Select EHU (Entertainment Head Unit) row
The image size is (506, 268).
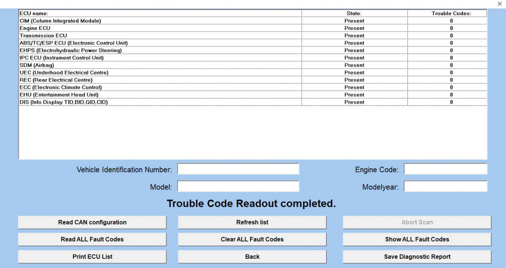pos(252,95)
